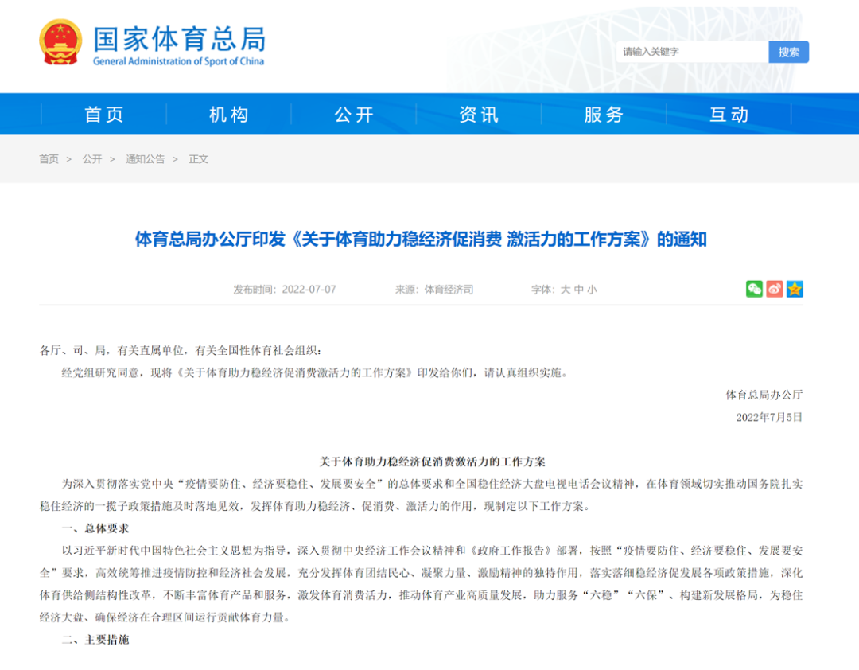The image size is (859, 670).
Task: Click General Administration of Sport of China text
Action: point(179,61)
